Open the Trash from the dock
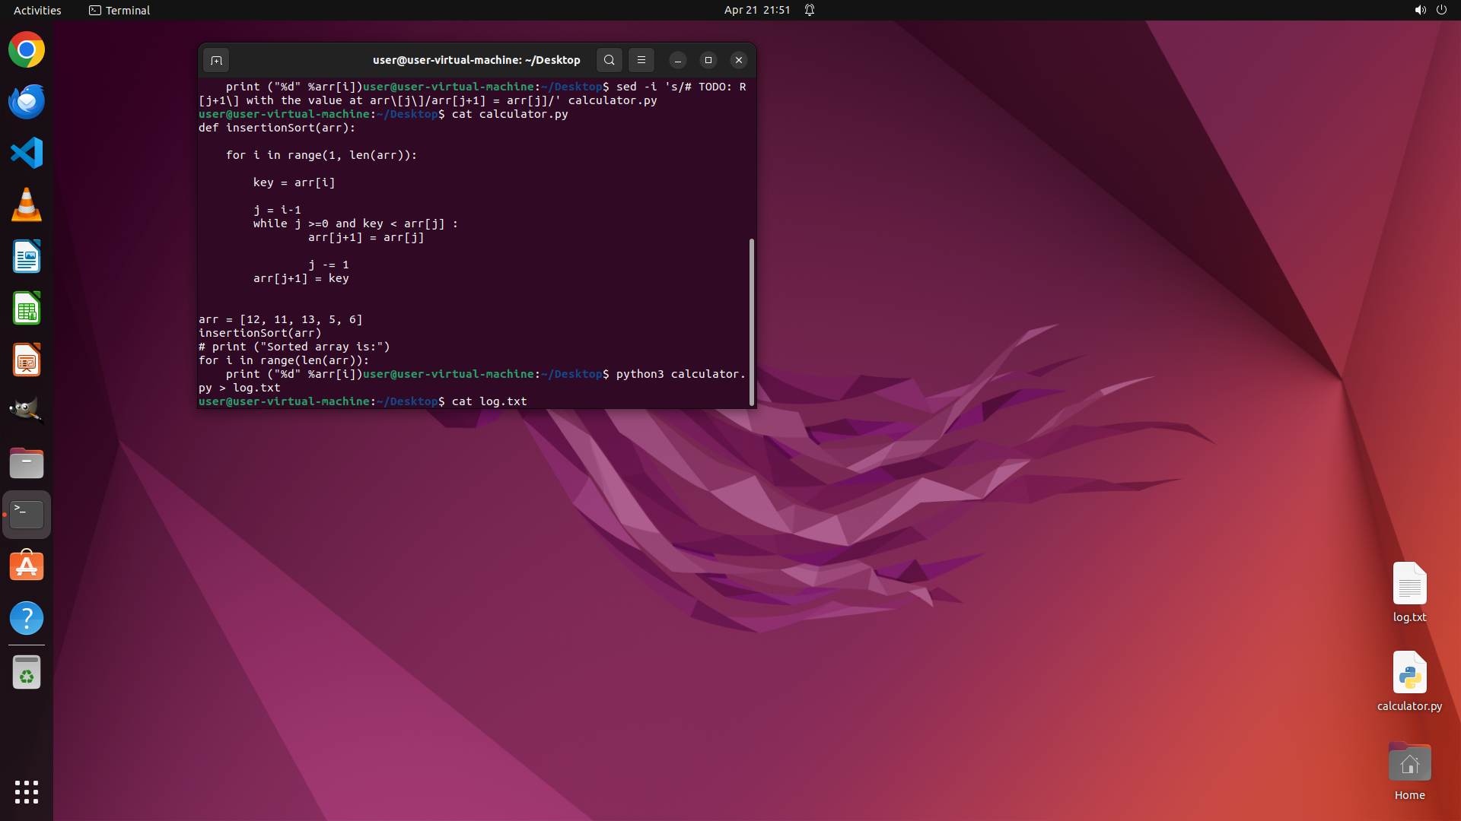 tap(27, 673)
